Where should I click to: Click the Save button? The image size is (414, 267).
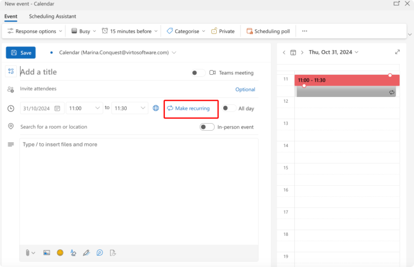(21, 53)
